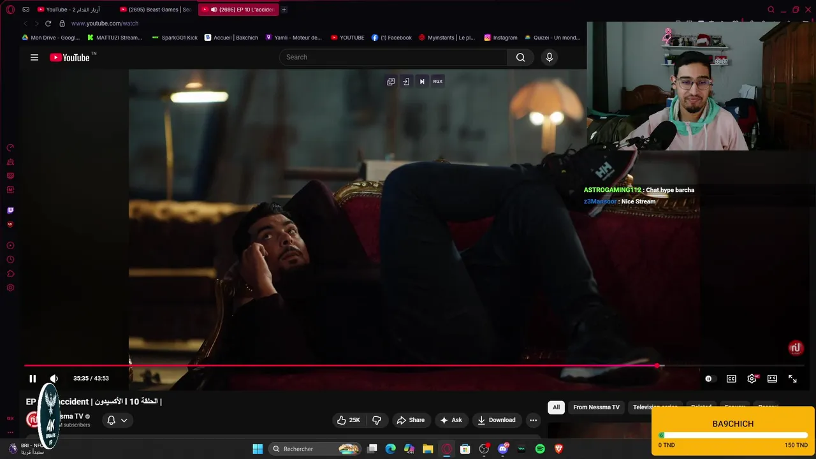Viewport: 816px width, 459px height.
Task: Open Yamli bookmark
Action: pos(294,38)
